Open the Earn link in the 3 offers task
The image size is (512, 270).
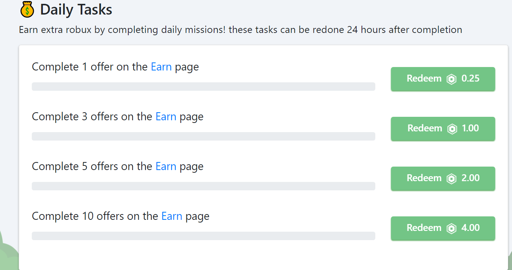point(166,116)
